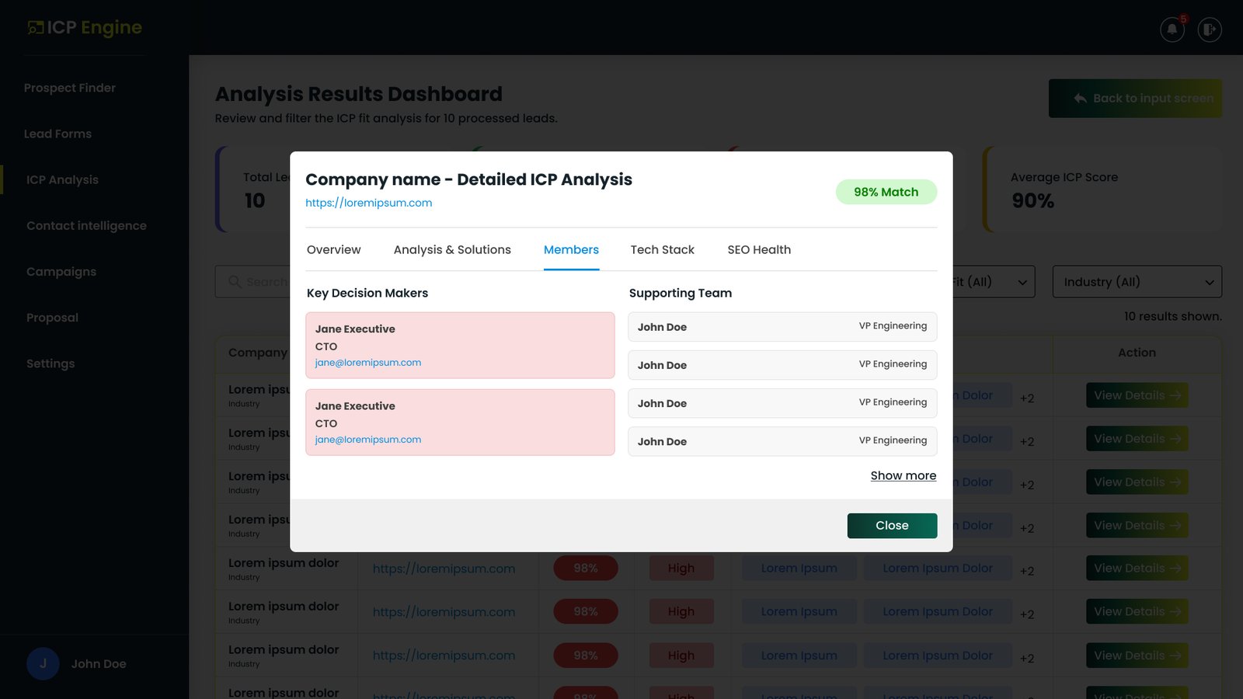
Task: Click Lorem Ipsum Dolor tag in seventh row
Action: tap(938, 656)
